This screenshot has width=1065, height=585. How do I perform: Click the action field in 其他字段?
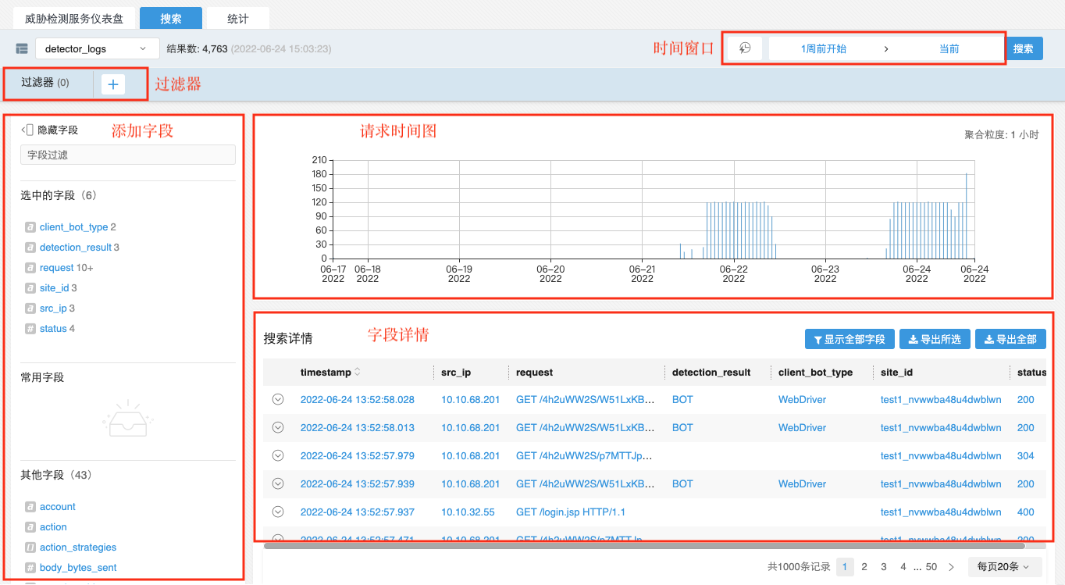click(x=53, y=527)
